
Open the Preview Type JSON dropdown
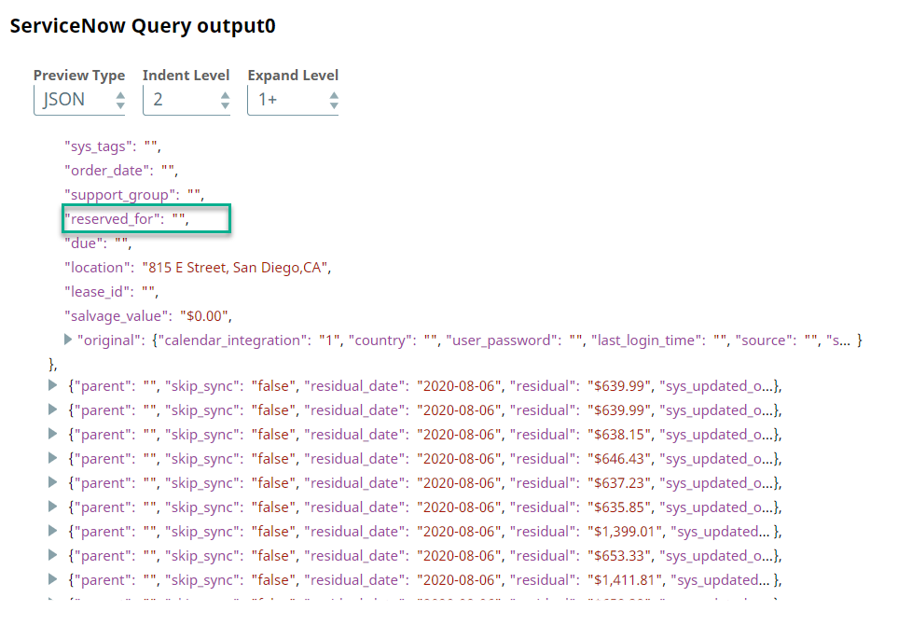tap(79, 100)
